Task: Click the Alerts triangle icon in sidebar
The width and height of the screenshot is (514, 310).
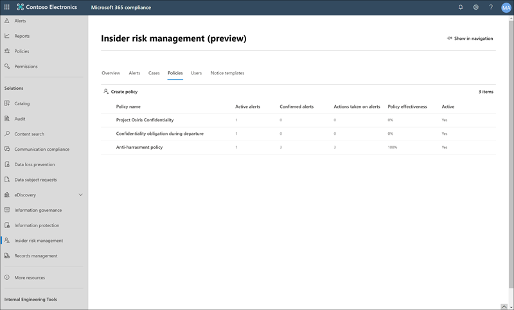Action: pyautogui.click(x=7, y=21)
